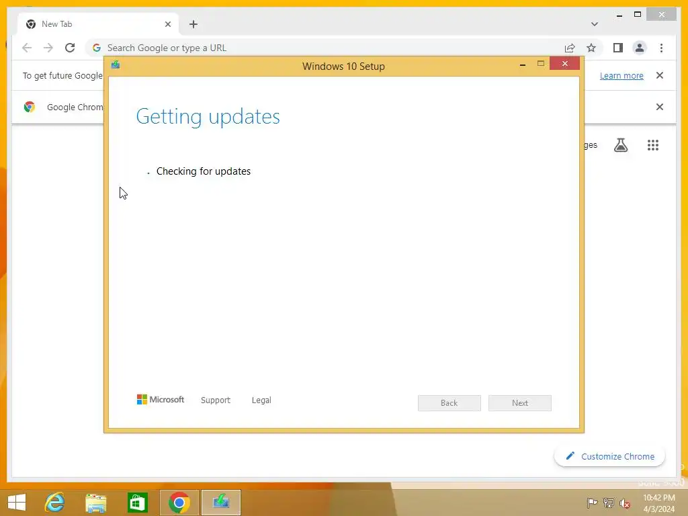Open File Explorer from taskbar

point(95,503)
